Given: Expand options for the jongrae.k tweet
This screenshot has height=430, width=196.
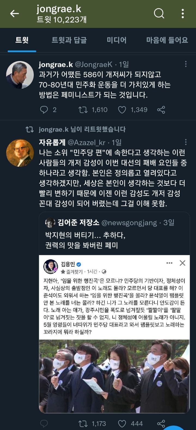Looking at the screenshot, I should 186,64.
